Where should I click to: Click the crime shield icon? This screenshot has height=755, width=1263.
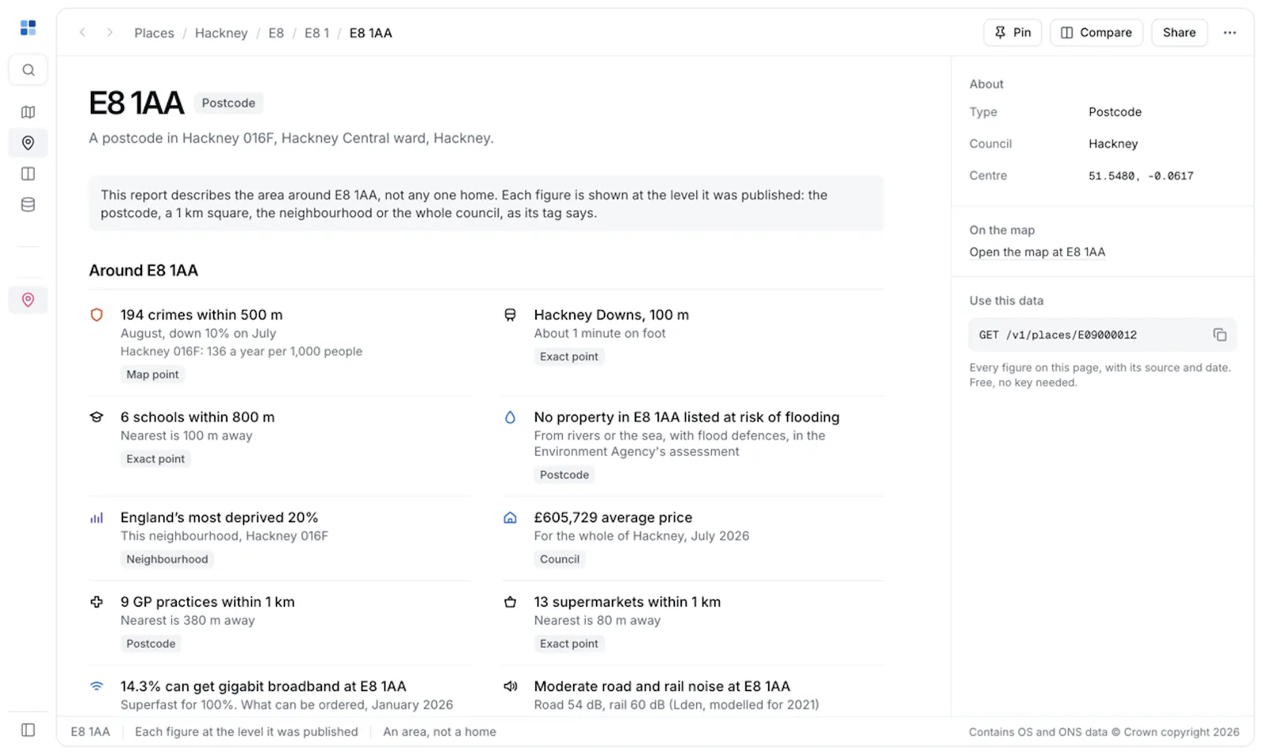coord(96,315)
